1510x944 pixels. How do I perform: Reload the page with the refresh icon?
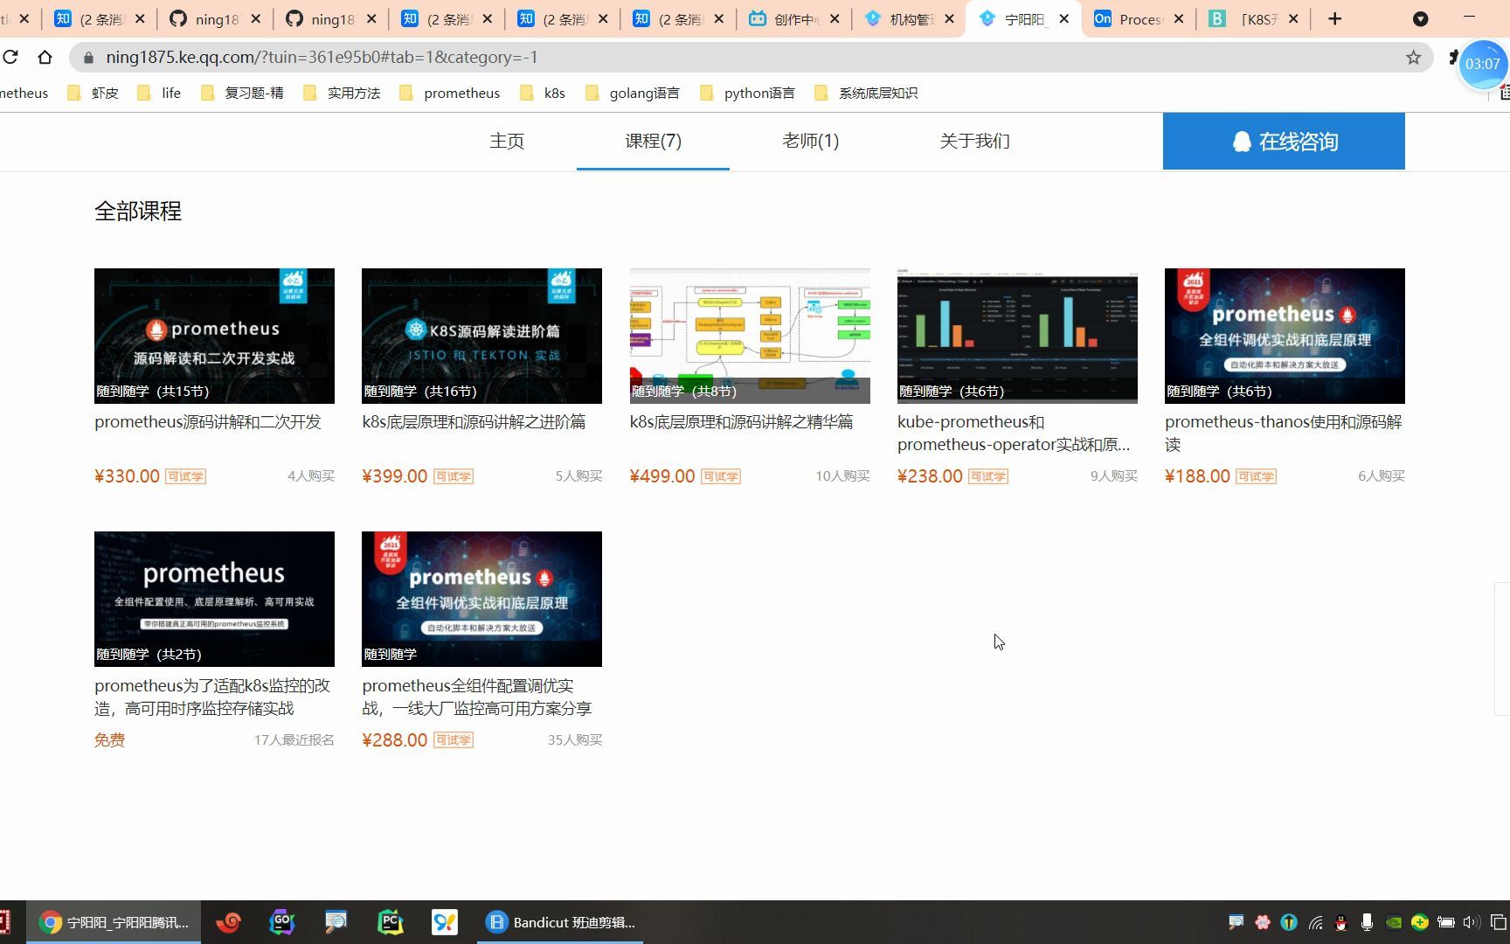click(10, 58)
